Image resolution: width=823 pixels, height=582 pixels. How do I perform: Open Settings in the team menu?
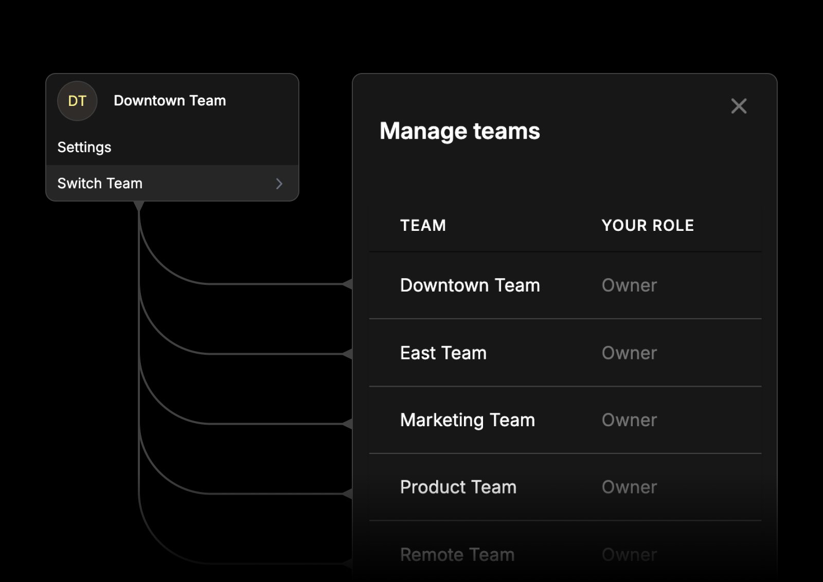tap(84, 148)
